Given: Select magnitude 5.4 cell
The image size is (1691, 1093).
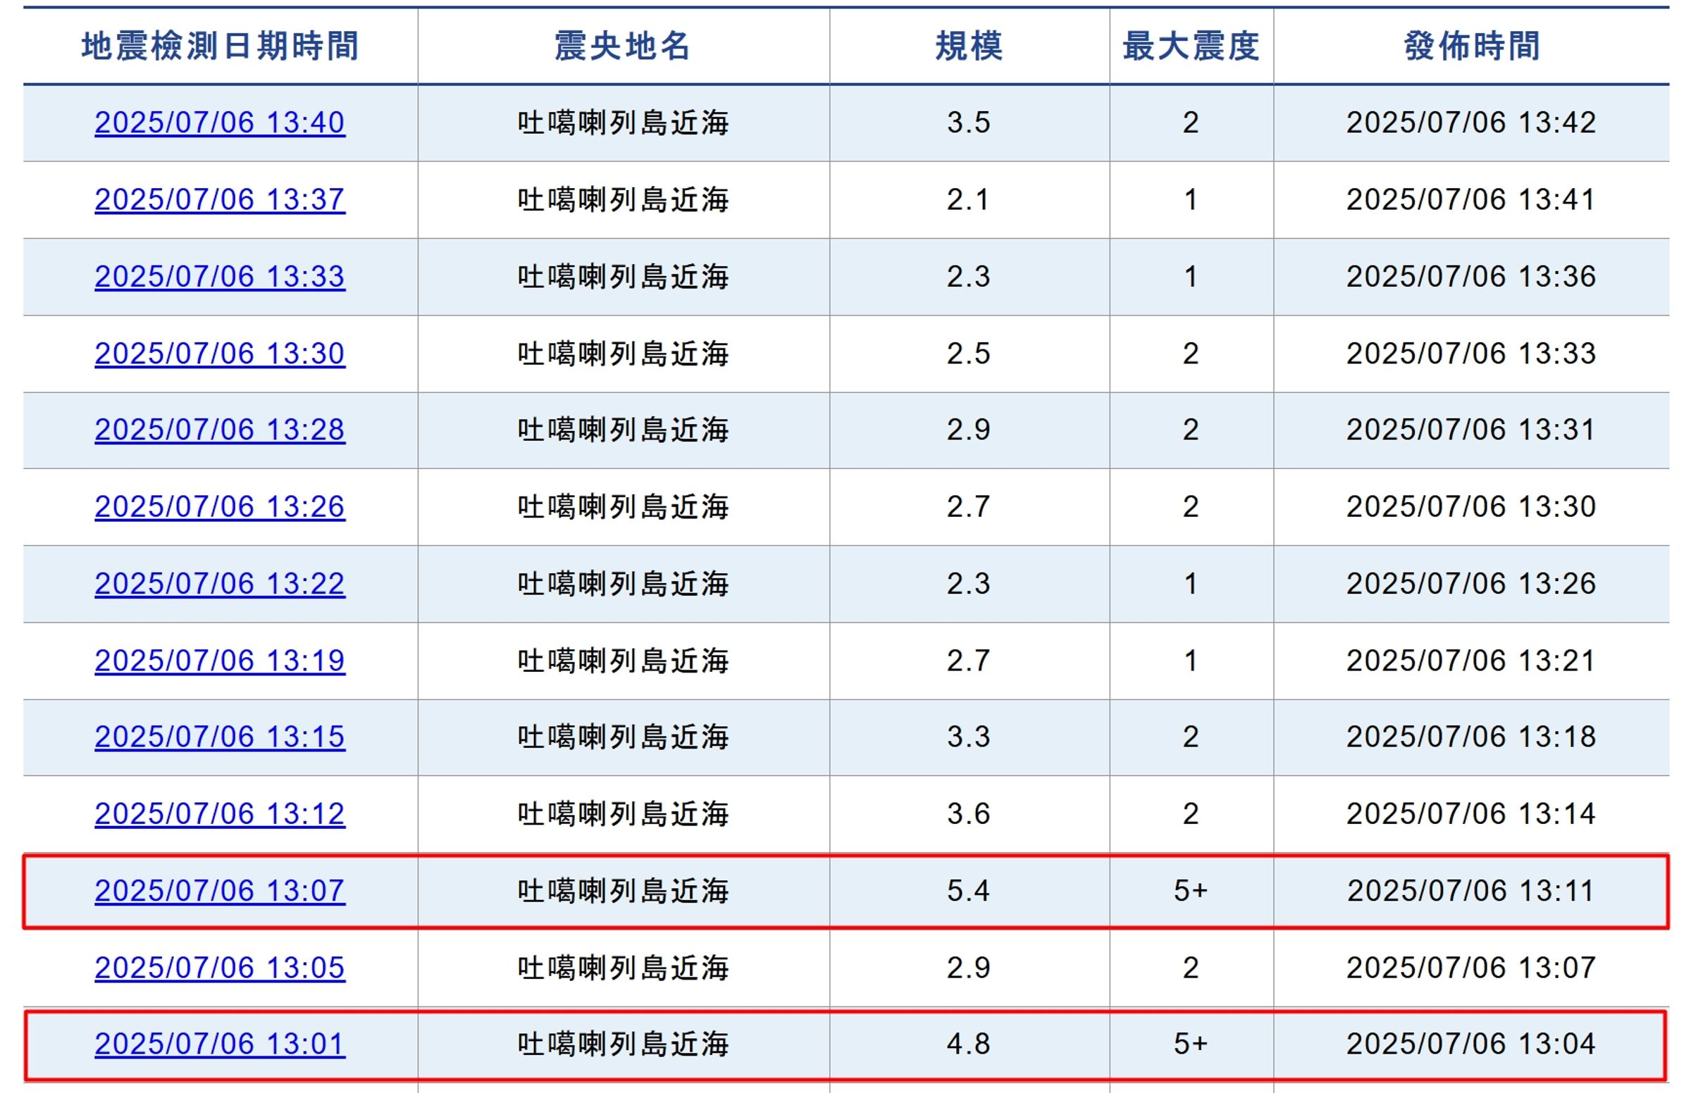Looking at the screenshot, I should tap(968, 891).
